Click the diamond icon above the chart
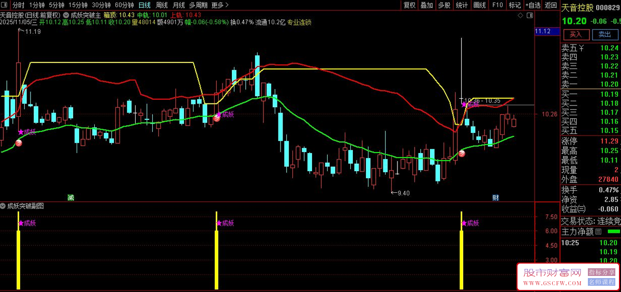 click(521, 16)
